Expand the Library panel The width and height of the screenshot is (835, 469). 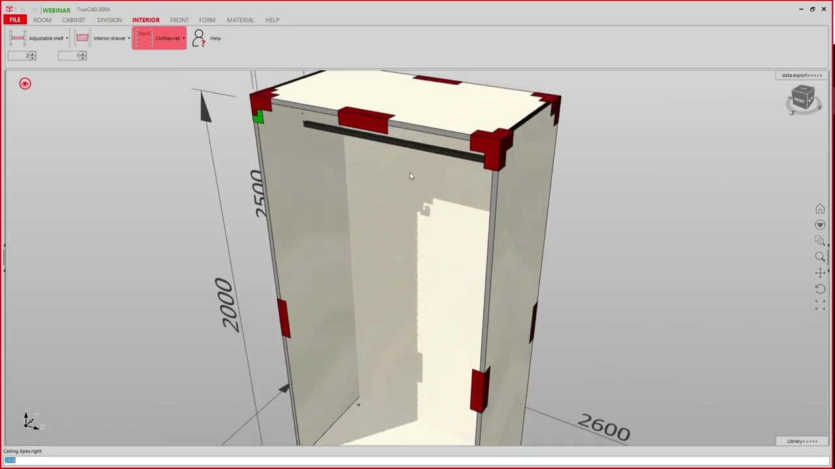click(802, 441)
